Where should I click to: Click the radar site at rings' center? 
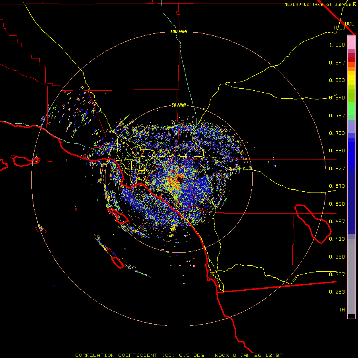(179, 179)
